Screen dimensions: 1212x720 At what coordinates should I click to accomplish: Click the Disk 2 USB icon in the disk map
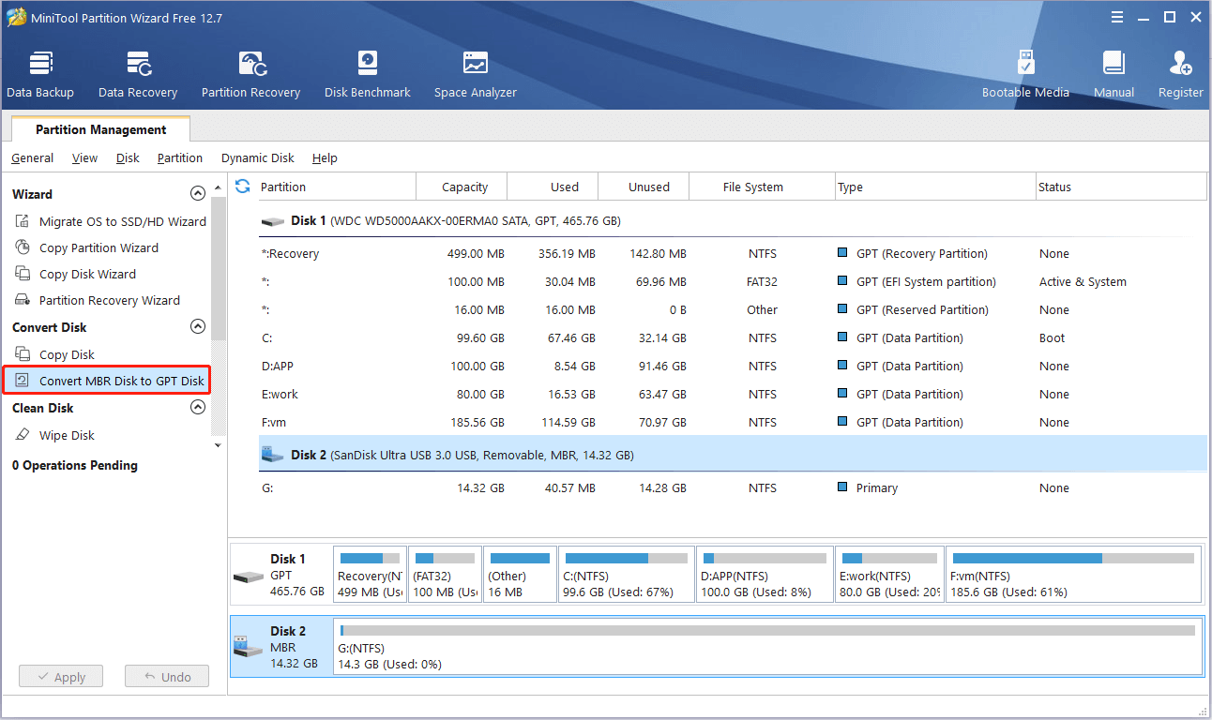pos(248,645)
